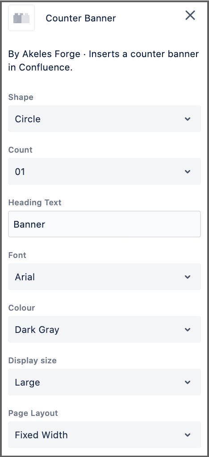Click the Counter Banner title text
The height and width of the screenshot is (457, 209).
[x=81, y=18]
